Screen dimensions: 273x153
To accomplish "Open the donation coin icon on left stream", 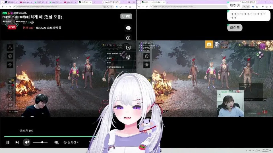I will 128,38.
